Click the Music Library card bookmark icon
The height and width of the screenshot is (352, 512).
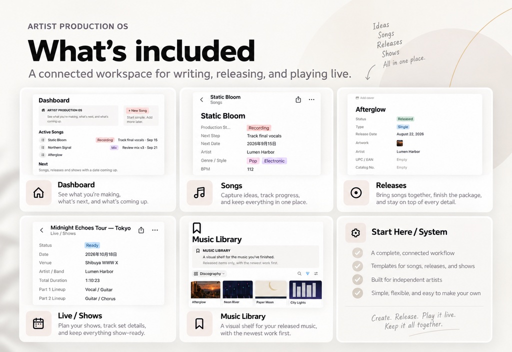199,323
